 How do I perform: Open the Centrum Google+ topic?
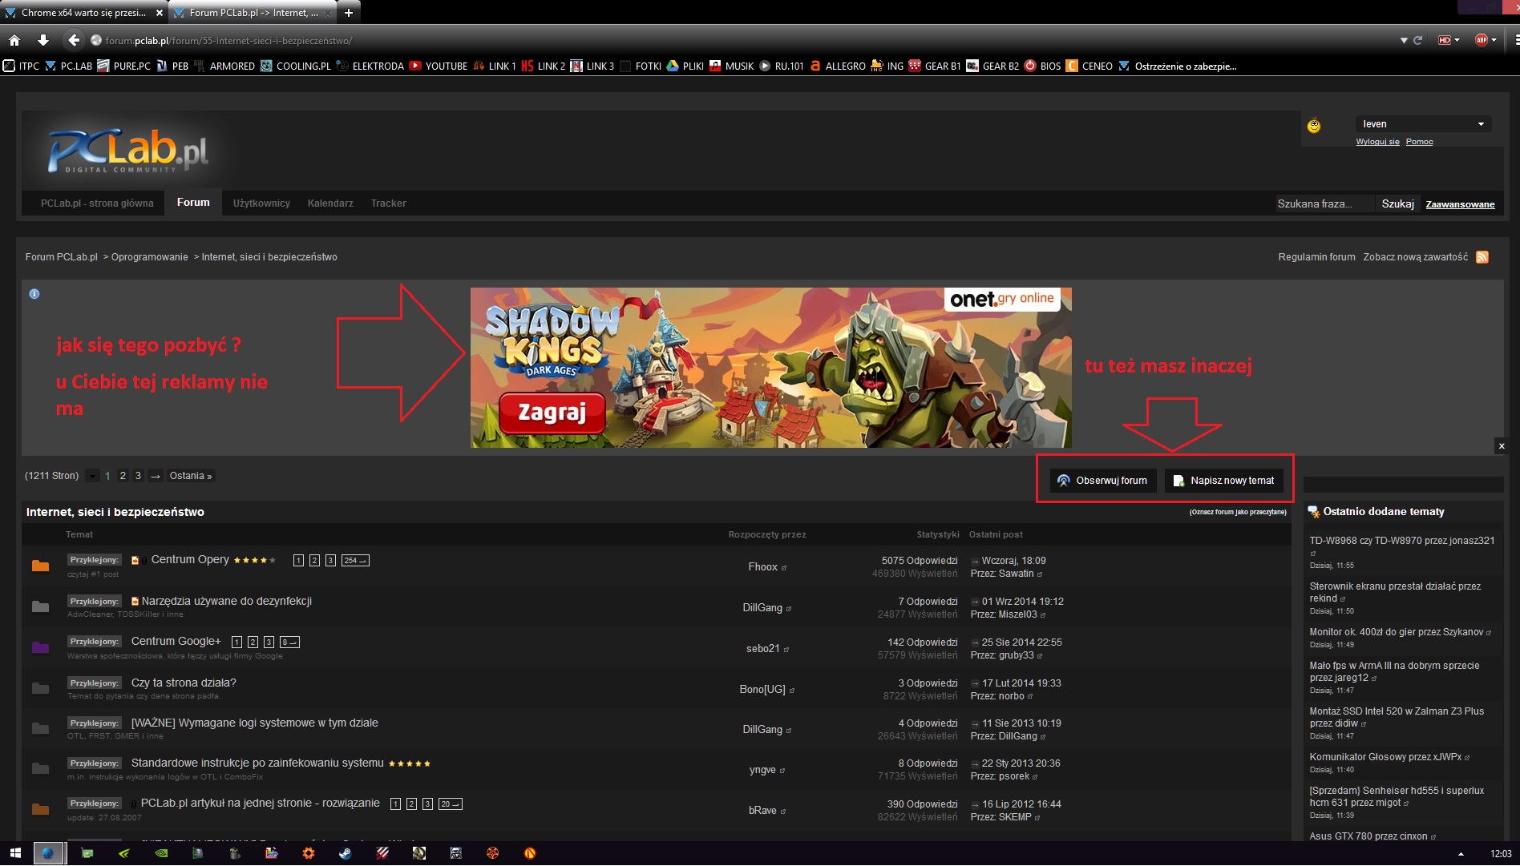coord(176,641)
